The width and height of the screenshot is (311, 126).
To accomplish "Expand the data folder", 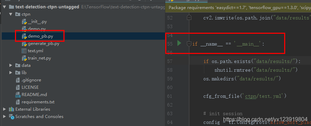I will [11, 65].
